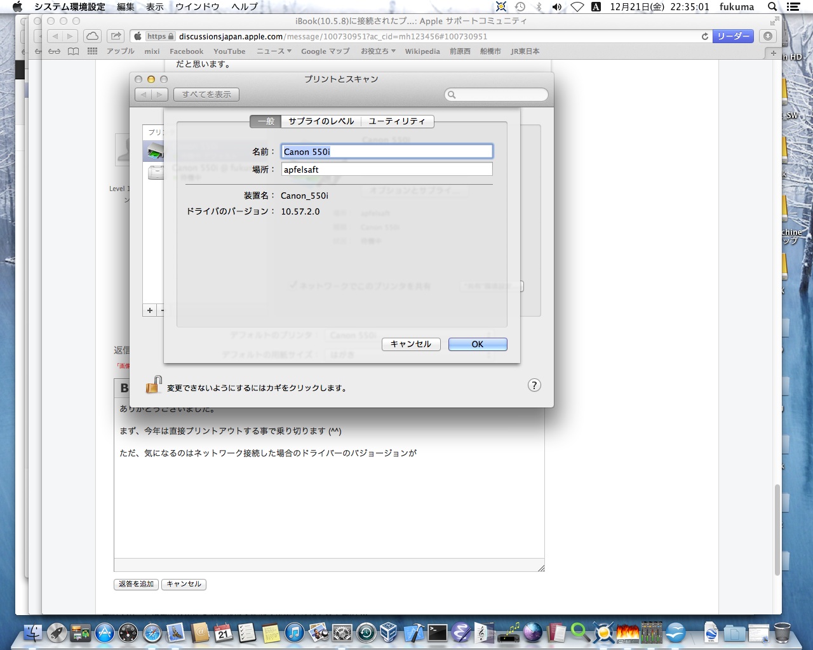Click the volume icon in menu bar
This screenshot has width=813, height=650.
[557, 7]
